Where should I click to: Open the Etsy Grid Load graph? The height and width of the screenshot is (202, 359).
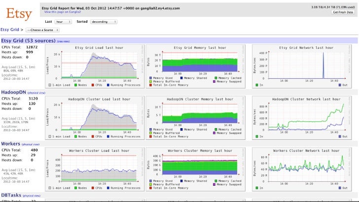click(x=95, y=67)
